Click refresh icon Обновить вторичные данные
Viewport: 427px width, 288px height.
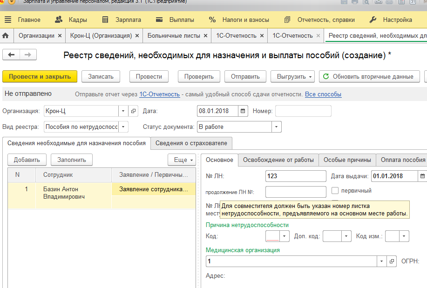[x=325, y=76]
